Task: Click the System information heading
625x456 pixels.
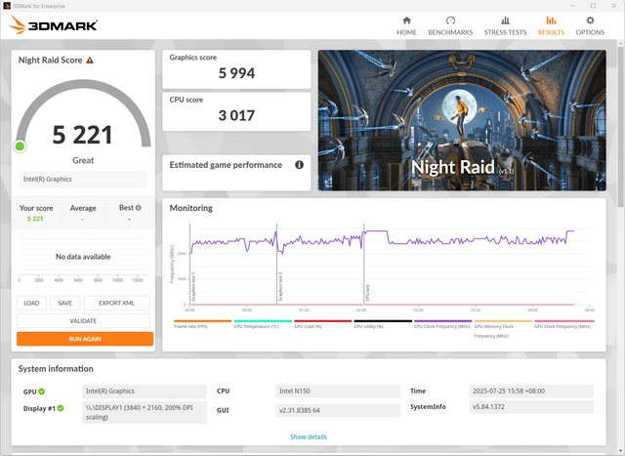Action: 56,369
